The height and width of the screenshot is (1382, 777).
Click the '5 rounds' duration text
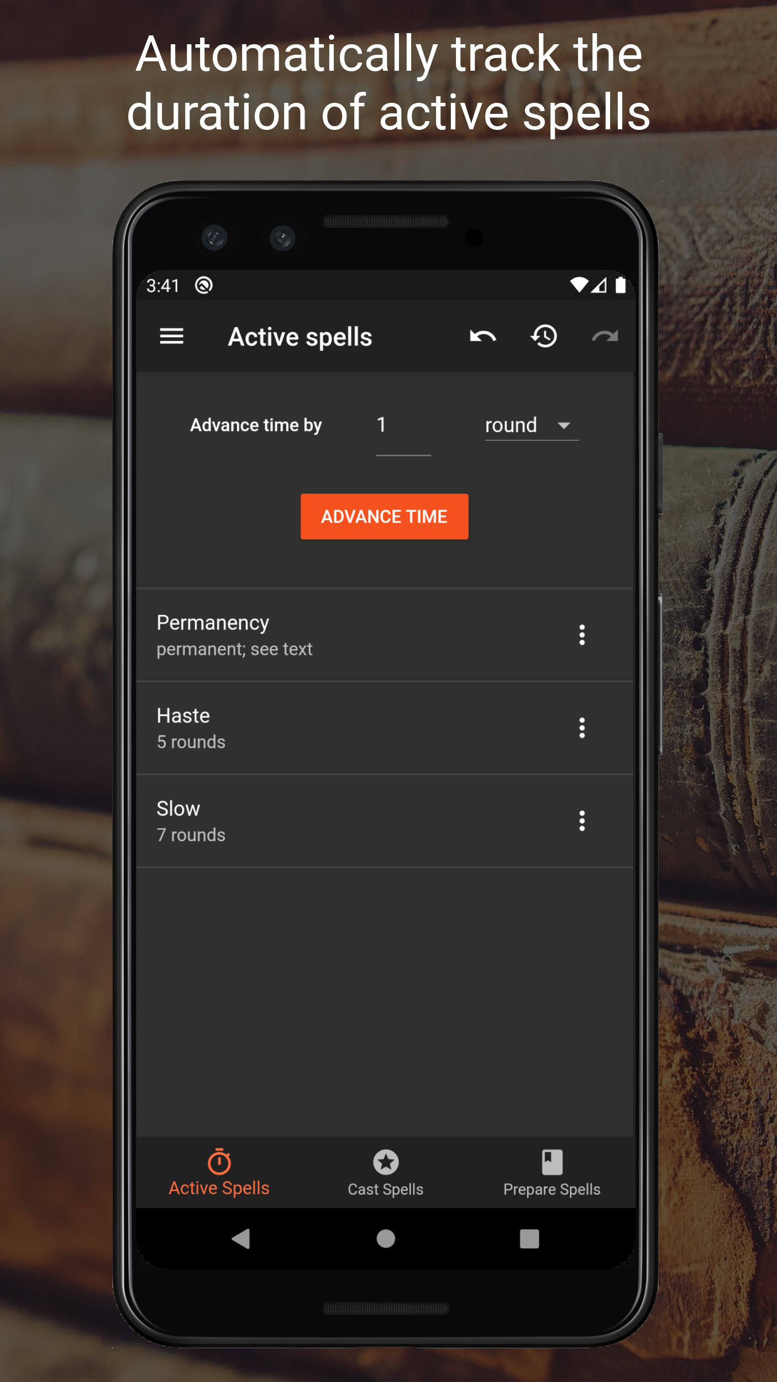pos(191,742)
